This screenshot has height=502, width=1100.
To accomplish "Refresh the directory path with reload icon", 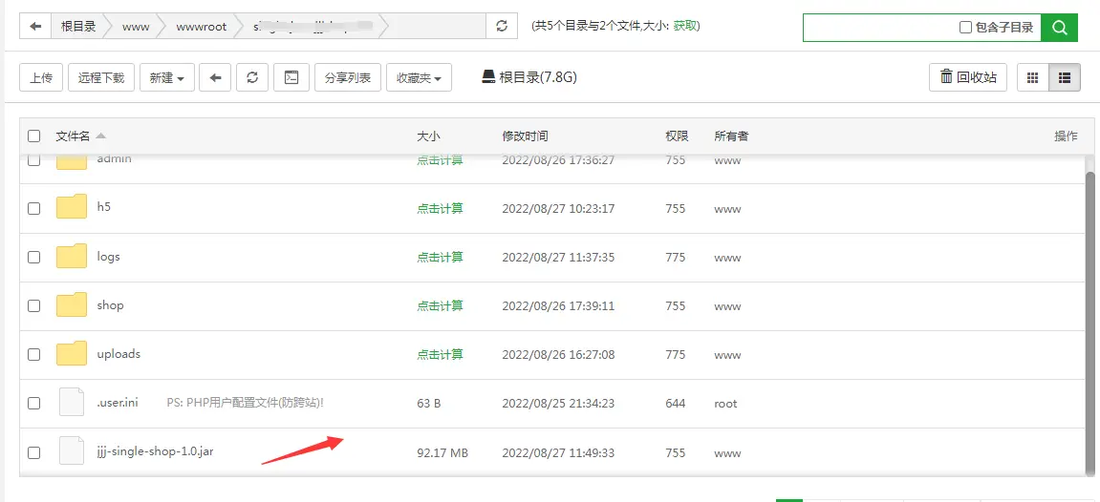I will [x=502, y=27].
